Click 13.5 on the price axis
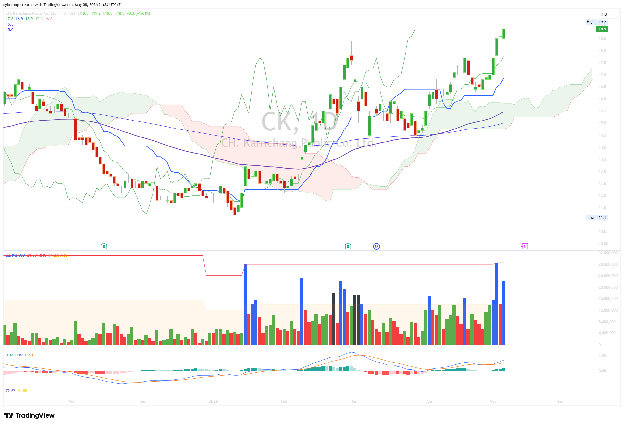Image resolution: width=624 pixels, height=425 pixels. point(602,159)
